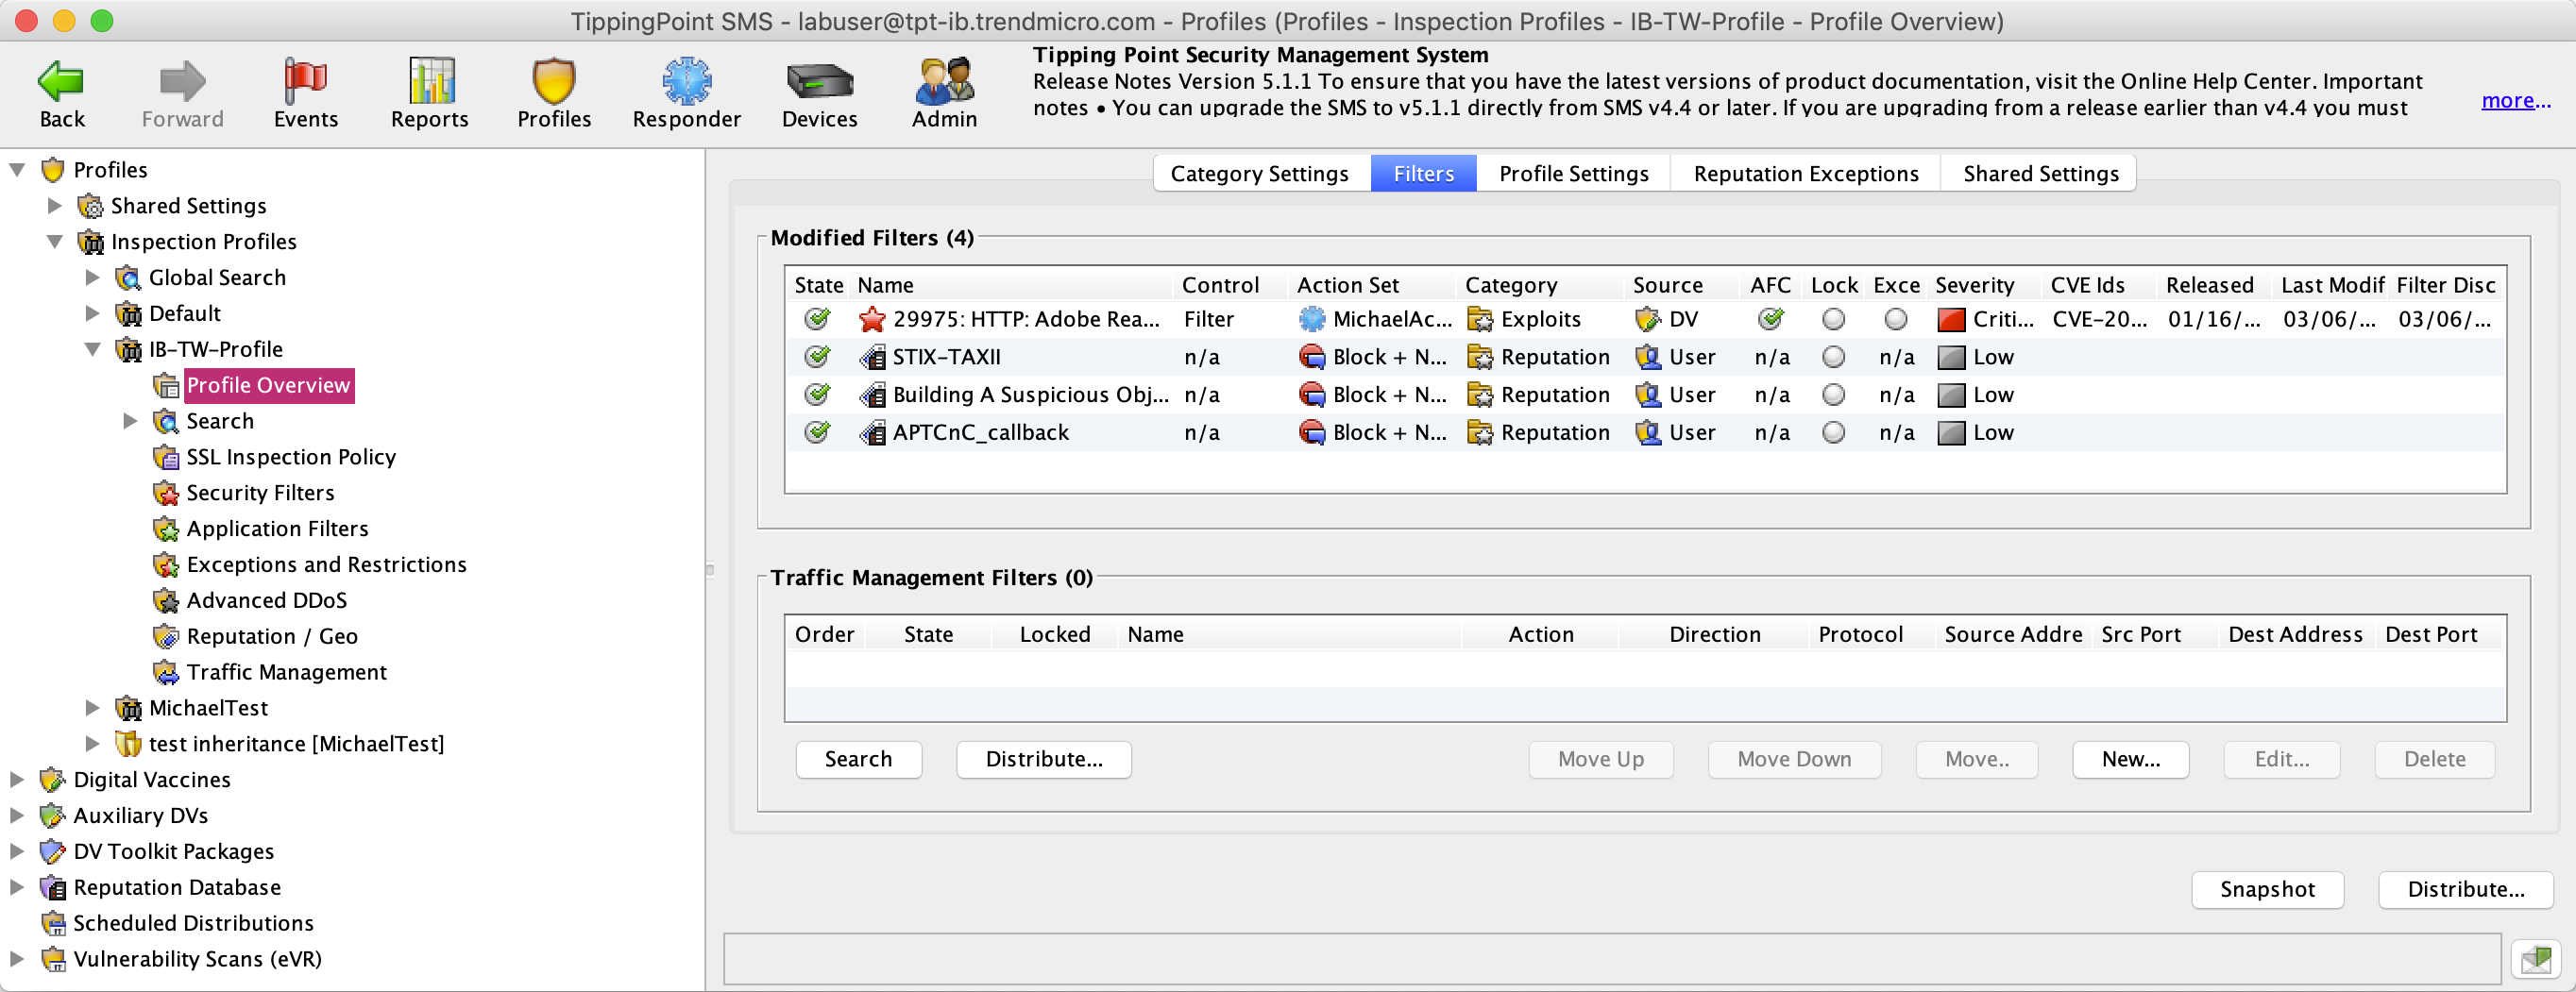
Task: Toggle AFC check mark for filter 29975
Action: (x=1771, y=319)
